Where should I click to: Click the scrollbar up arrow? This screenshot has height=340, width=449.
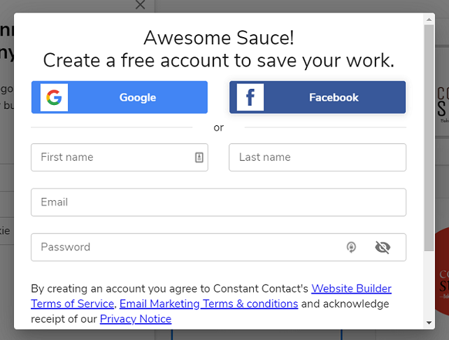click(429, 19)
